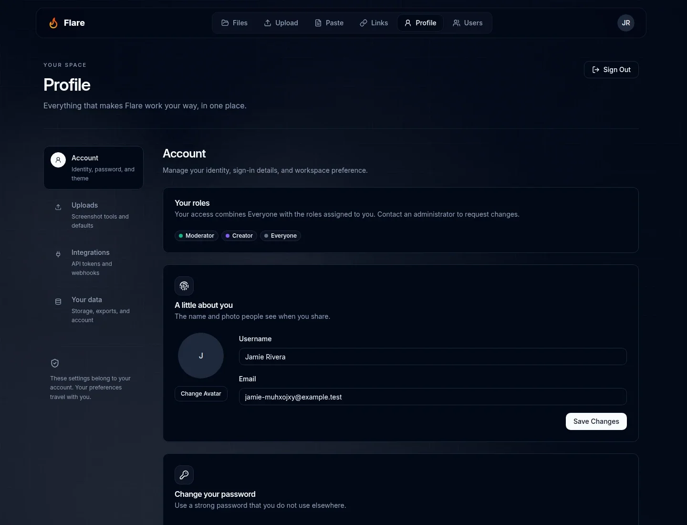Click the "Email" label
Viewport: 687px width, 525px height.
pyautogui.click(x=248, y=379)
